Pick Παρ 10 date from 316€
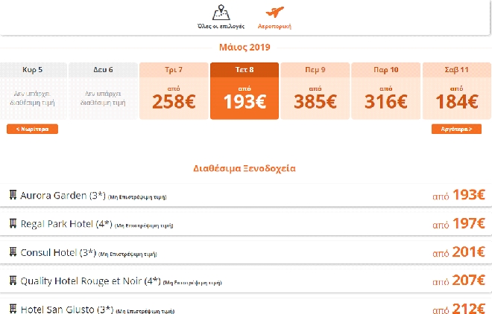Viewport: 492px width, 314px height. 385,92
